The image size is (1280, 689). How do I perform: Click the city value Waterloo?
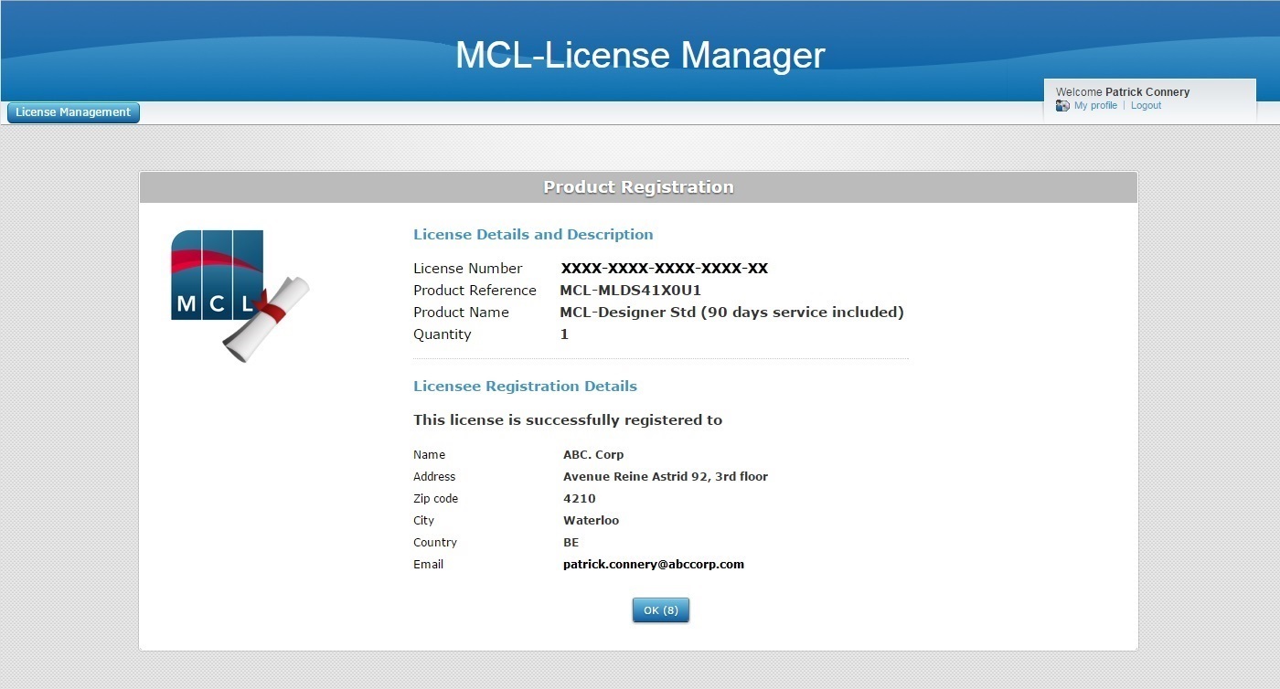[591, 521]
